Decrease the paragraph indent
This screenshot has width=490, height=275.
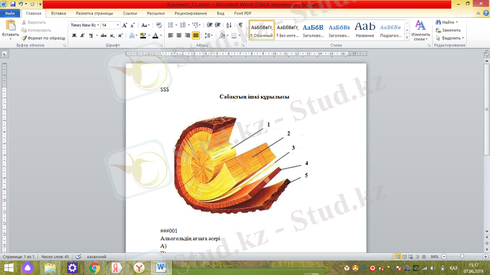(x=209, y=25)
